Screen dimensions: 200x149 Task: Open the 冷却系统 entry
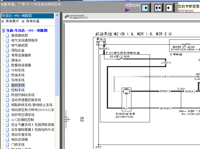click(18, 70)
